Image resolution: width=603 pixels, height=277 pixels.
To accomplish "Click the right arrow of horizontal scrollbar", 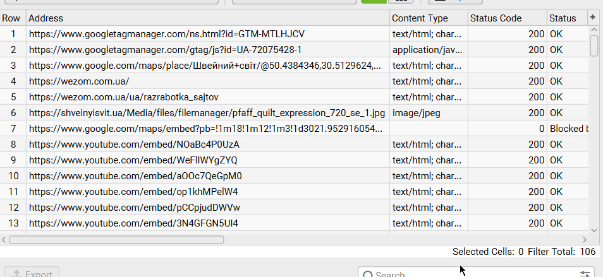I will (x=585, y=240).
